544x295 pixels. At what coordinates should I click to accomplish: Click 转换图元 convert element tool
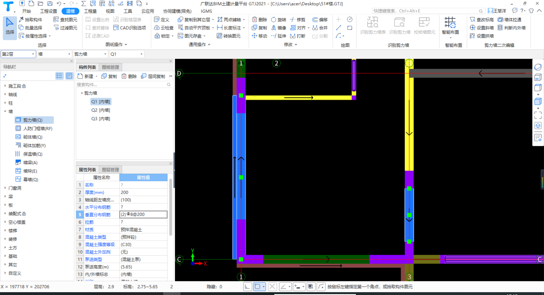coord(229,36)
